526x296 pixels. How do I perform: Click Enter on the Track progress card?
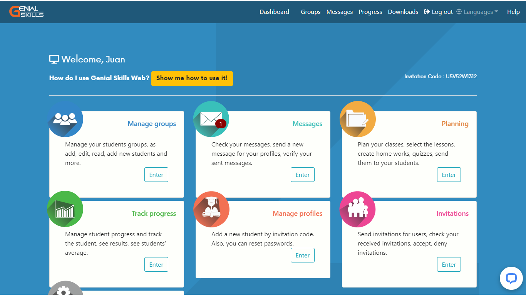156,264
